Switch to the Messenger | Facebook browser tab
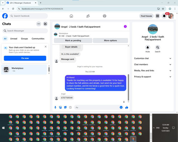Viewport: 178px width, 142px height. click(21, 3)
